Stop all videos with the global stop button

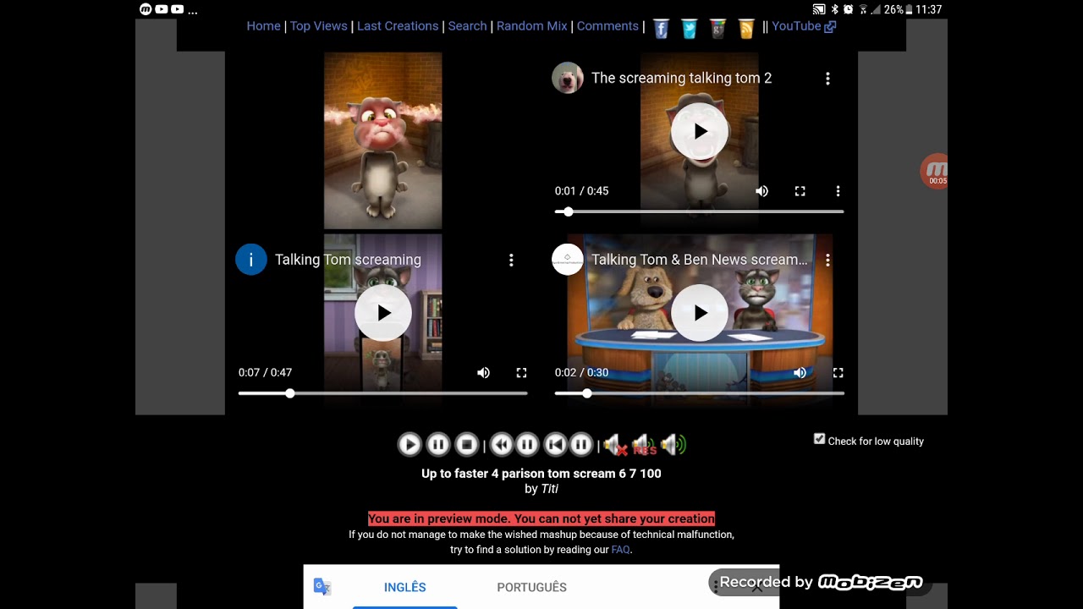coord(466,444)
